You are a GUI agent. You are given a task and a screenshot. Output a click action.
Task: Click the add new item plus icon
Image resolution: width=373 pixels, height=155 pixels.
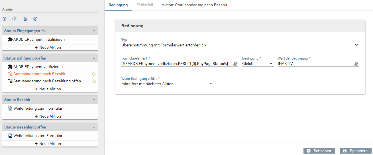pyautogui.click(x=5, y=19)
